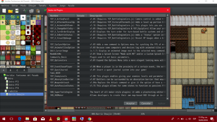Open the Dibujar menu

click(32, 5)
